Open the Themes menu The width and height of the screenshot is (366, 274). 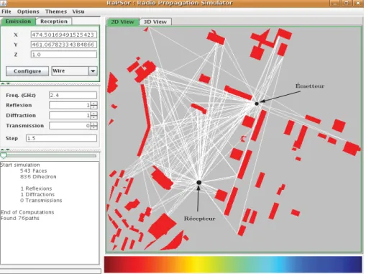tap(56, 12)
